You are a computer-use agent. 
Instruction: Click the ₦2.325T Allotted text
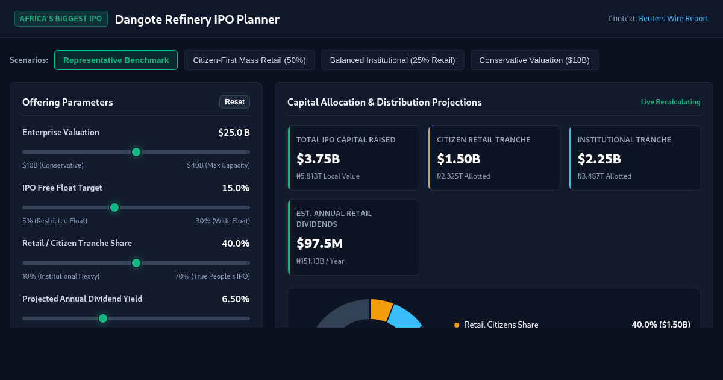point(463,176)
